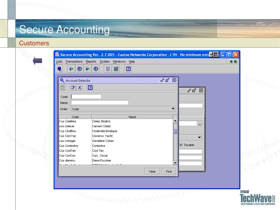280x210 pixels.
Task: Click the Account Selector magnifier icon
Action: tap(62, 80)
